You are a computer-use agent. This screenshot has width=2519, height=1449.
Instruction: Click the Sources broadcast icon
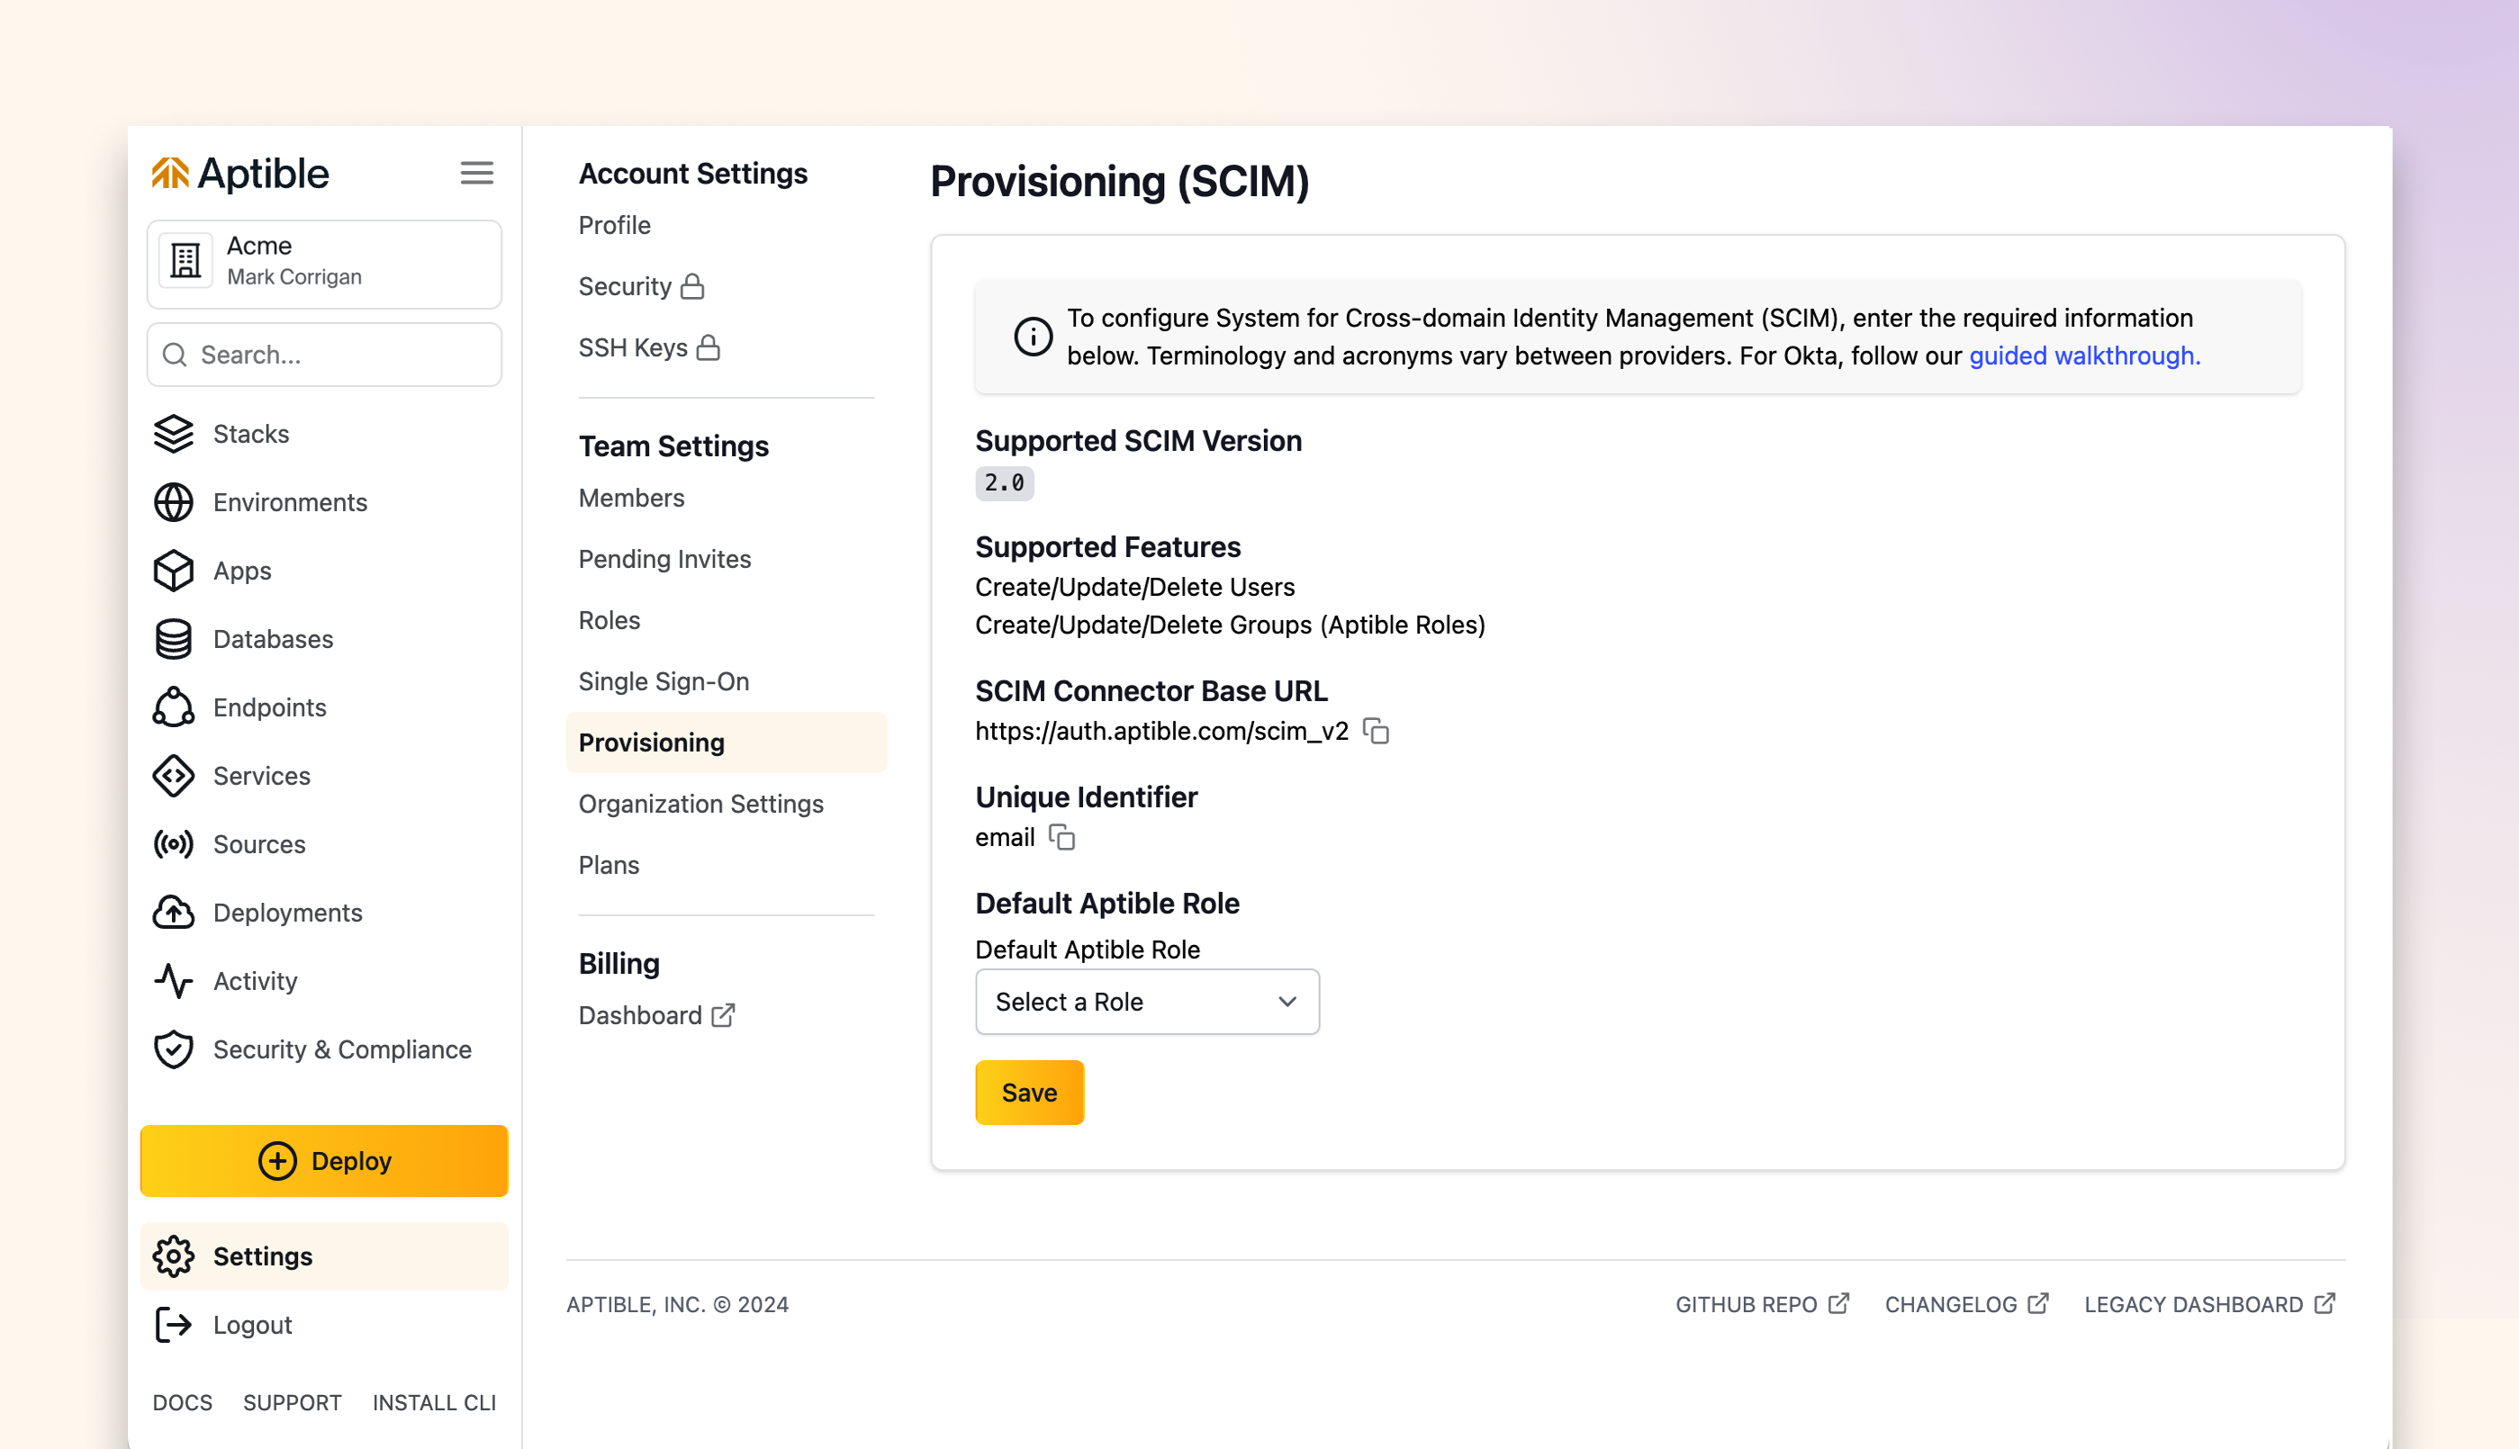click(x=173, y=844)
